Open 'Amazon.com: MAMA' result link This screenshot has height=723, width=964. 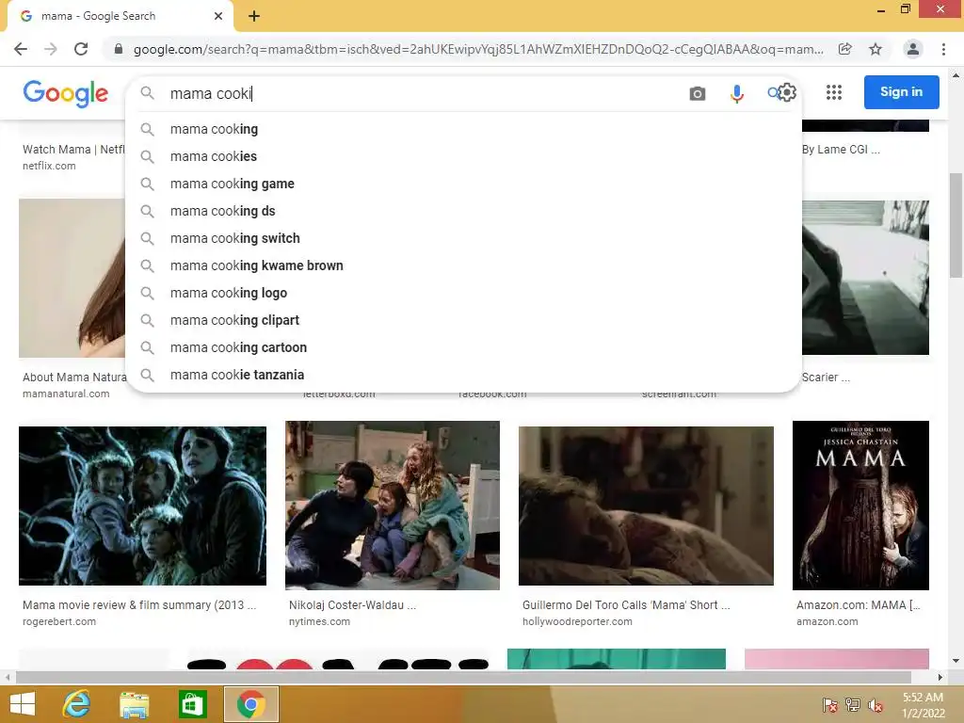tap(859, 605)
